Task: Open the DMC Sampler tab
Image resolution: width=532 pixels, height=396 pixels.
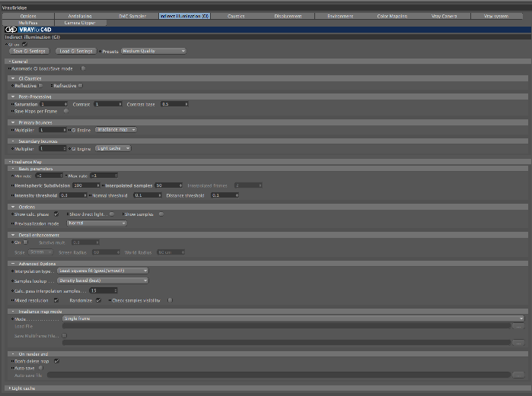Action: point(132,16)
